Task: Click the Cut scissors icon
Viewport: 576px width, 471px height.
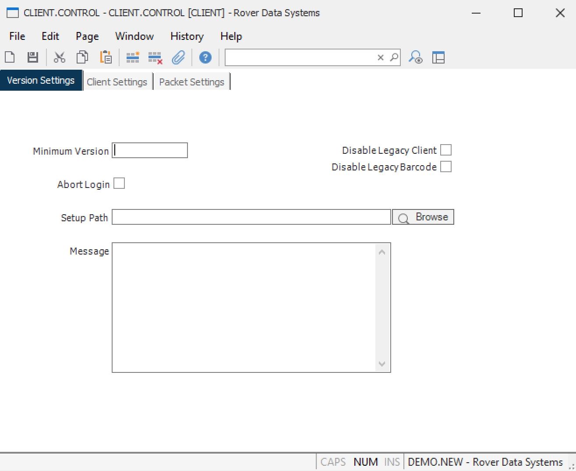Action: point(59,57)
